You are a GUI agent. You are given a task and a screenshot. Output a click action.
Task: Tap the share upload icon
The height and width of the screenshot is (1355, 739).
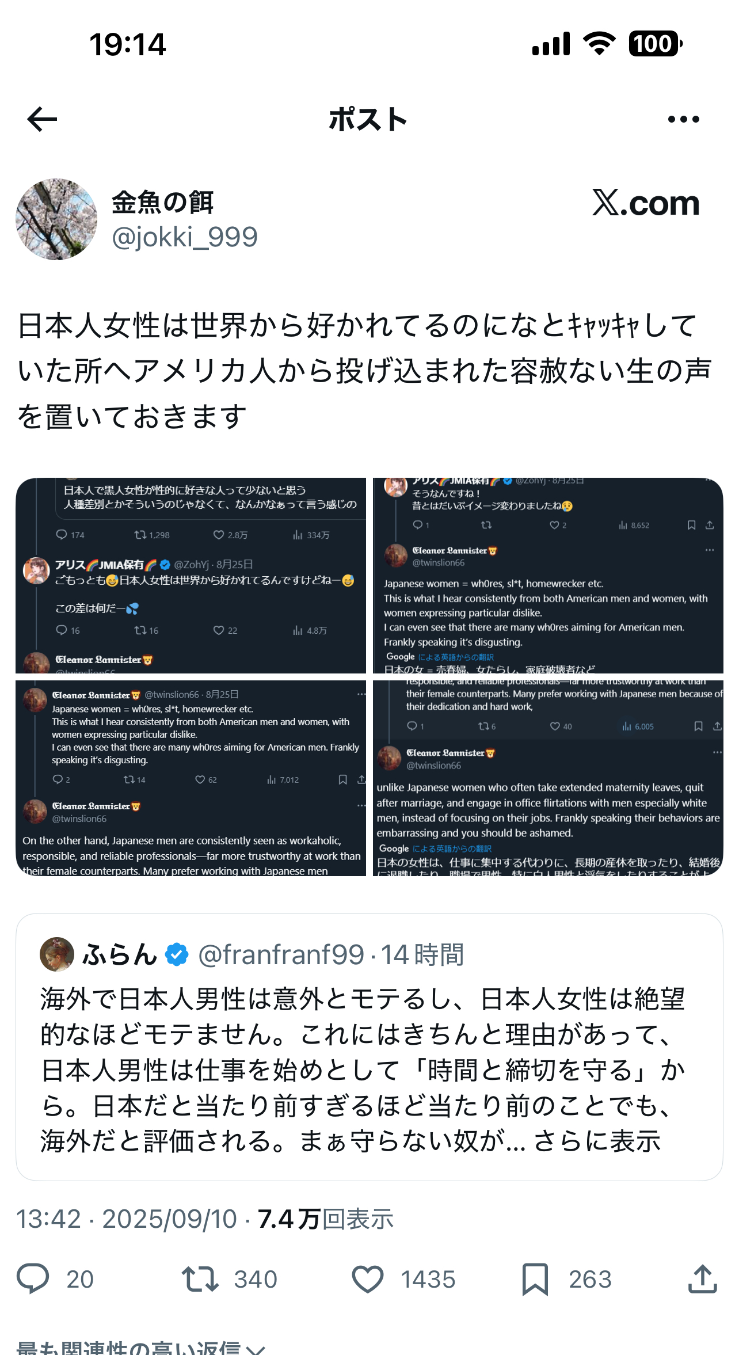tap(702, 1278)
